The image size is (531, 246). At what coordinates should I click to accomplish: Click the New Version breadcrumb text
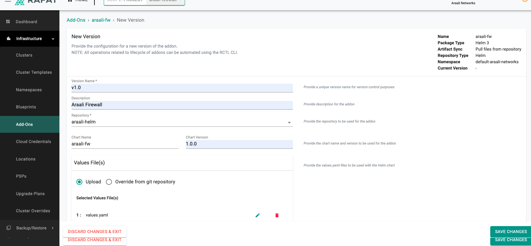point(130,20)
